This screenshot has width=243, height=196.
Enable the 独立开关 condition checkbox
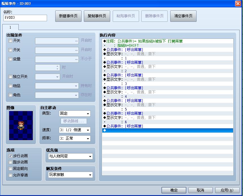(x=10, y=76)
